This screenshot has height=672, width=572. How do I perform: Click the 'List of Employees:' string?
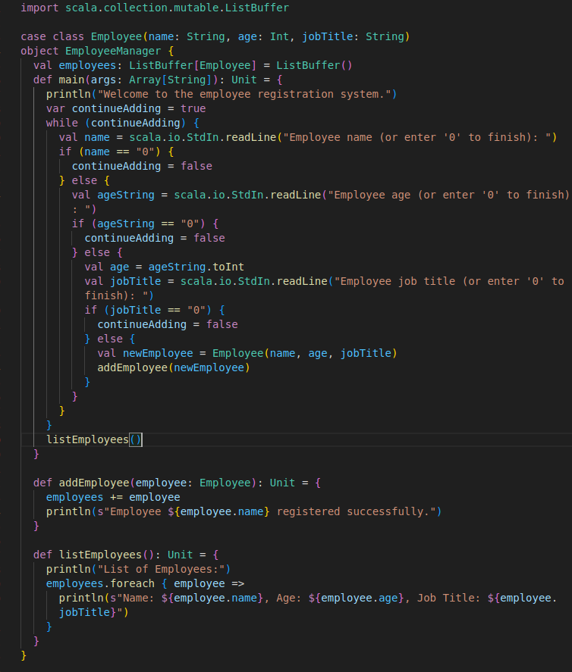[161, 569]
